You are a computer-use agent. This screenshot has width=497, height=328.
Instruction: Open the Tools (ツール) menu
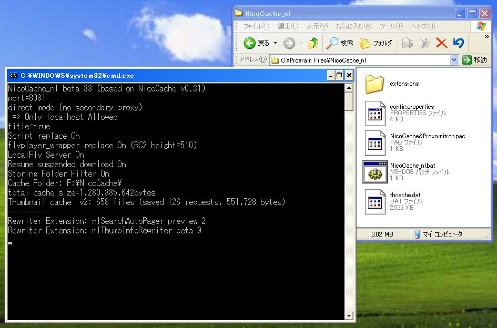391,26
